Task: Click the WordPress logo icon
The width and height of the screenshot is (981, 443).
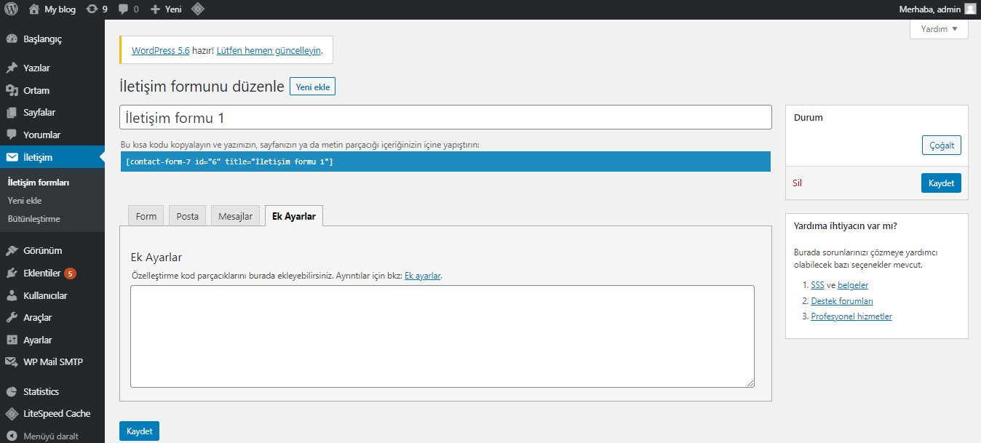Action: click(11, 9)
